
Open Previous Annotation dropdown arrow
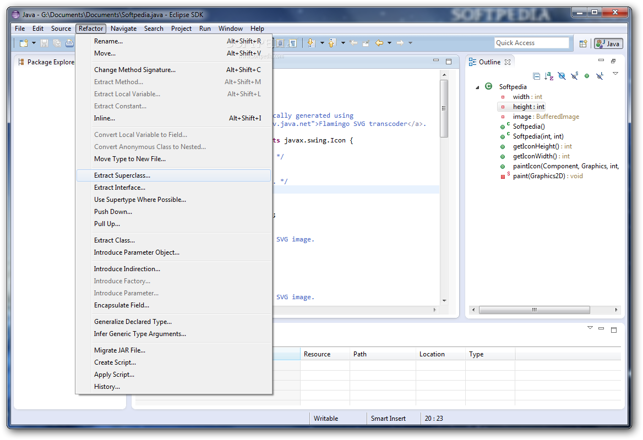coord(343,43)
